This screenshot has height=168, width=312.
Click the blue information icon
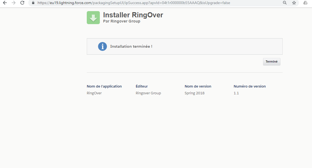(x=103, y=47)
